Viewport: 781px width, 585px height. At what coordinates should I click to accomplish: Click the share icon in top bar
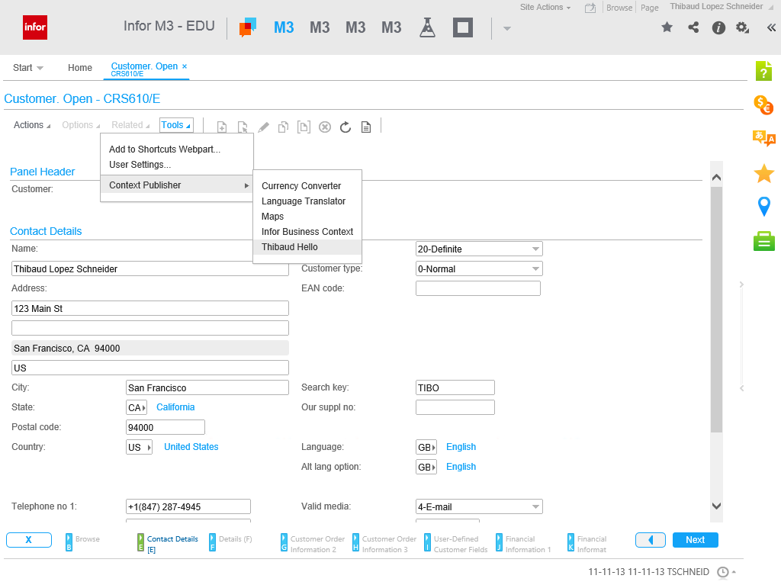pos(693,27)
